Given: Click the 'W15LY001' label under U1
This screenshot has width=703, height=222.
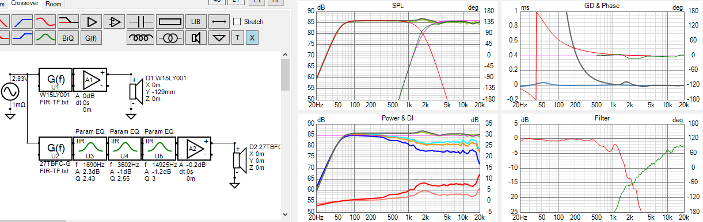Looking at the screenshot, I should 55,95.
